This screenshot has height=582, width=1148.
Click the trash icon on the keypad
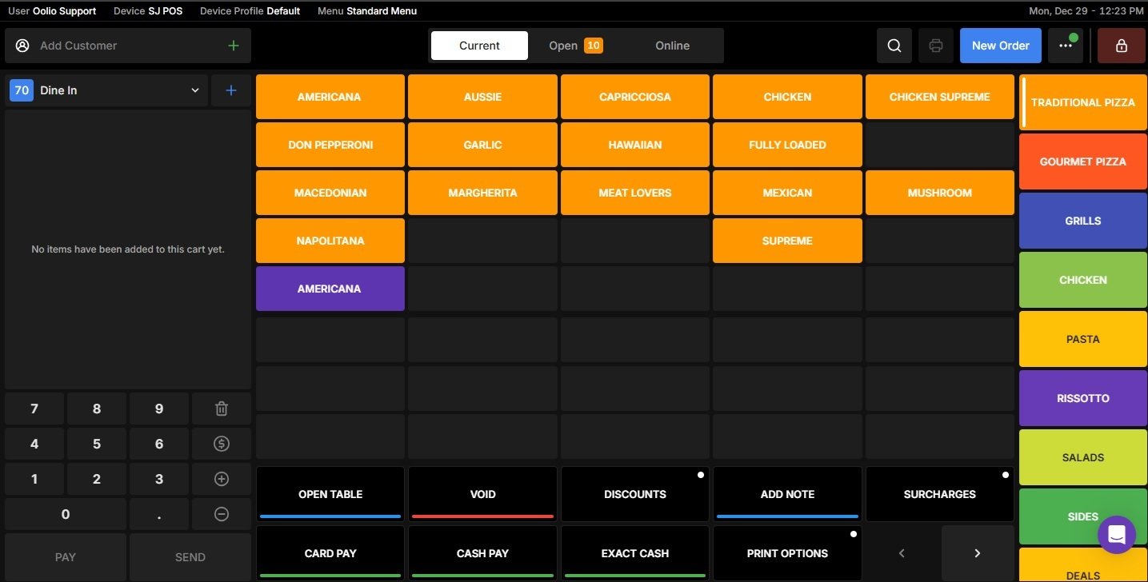(221, 408)
